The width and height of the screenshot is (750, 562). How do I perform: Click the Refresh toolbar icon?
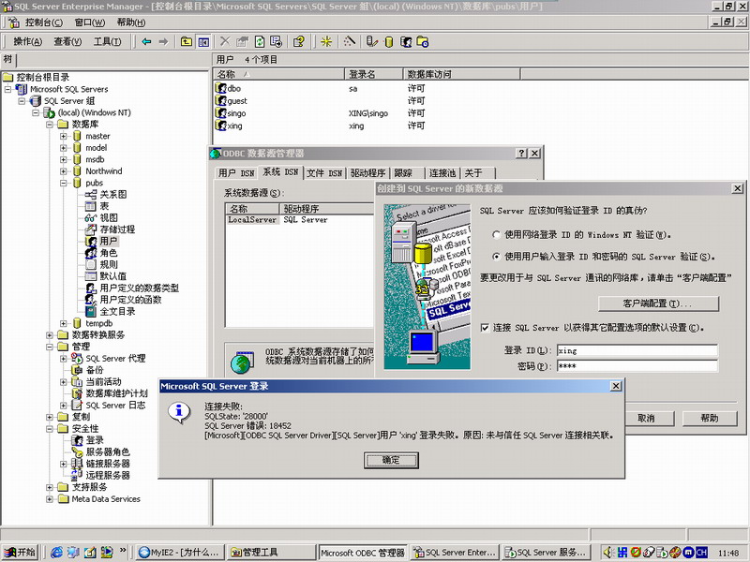pos(260,42)
